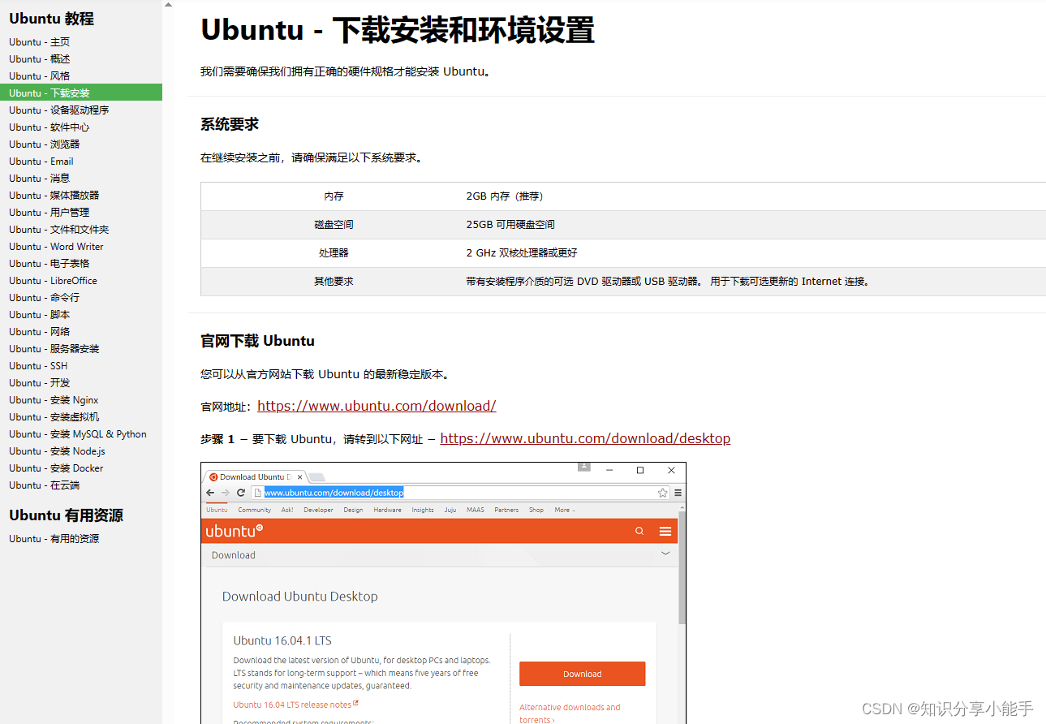
Task: Select Ask! in the Ubuntu top nav
Action: pos(287,510)
